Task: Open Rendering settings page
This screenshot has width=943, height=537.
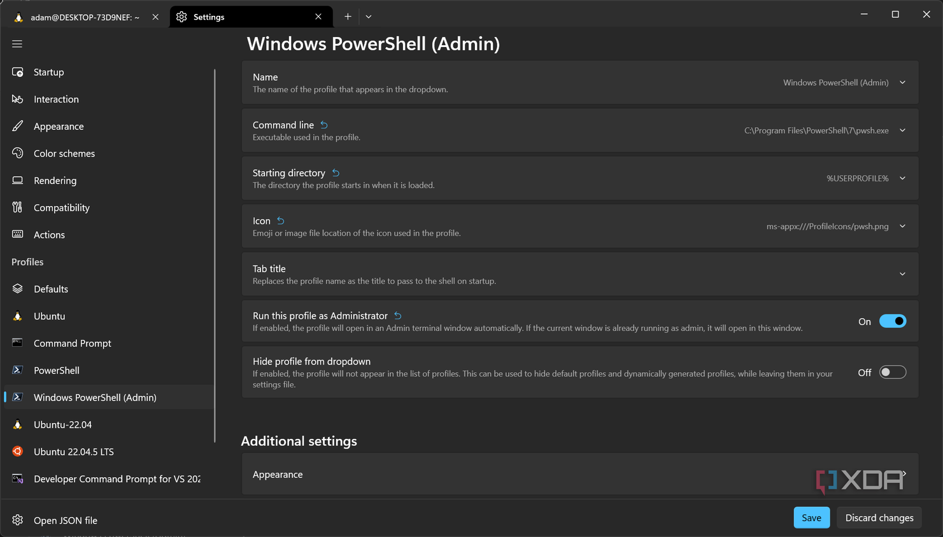Action: [x=109, y=181]
